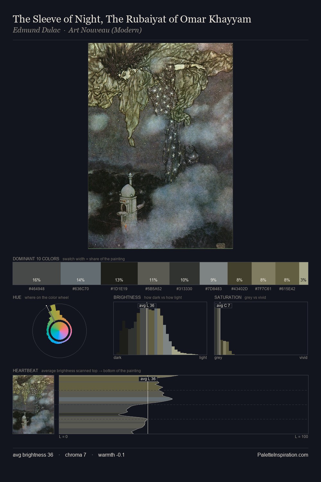Image resolution: width=321 pixels, height=482 pixels.
Task: Click the hex code #464948 text
Action: pos(37,289)
